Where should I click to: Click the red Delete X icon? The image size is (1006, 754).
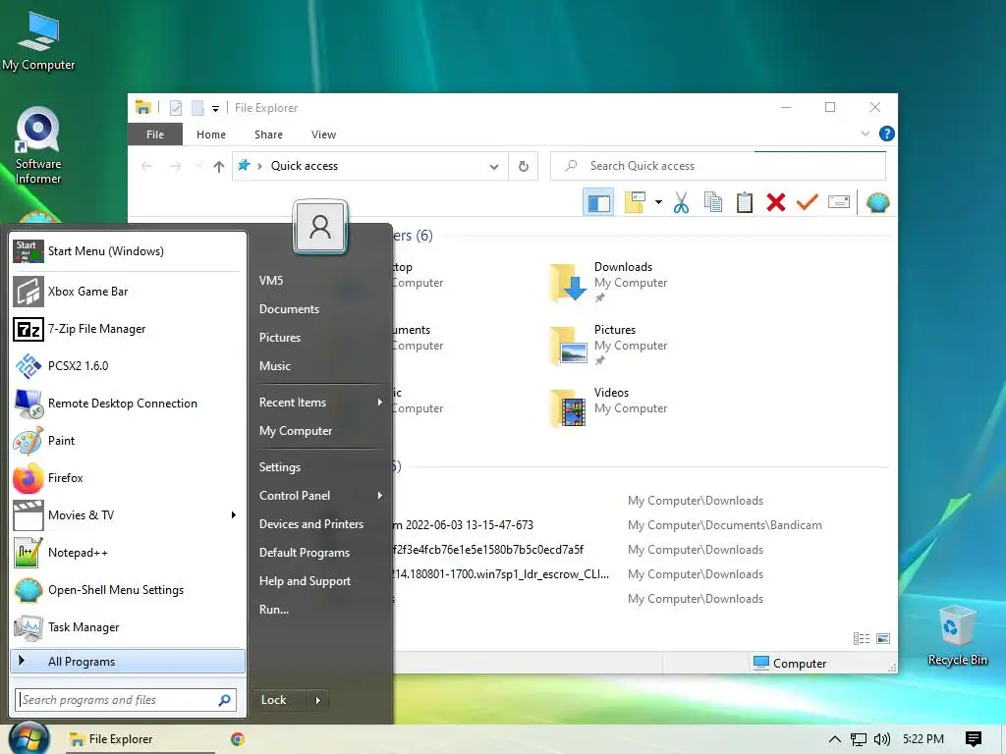tap(776, 202)
